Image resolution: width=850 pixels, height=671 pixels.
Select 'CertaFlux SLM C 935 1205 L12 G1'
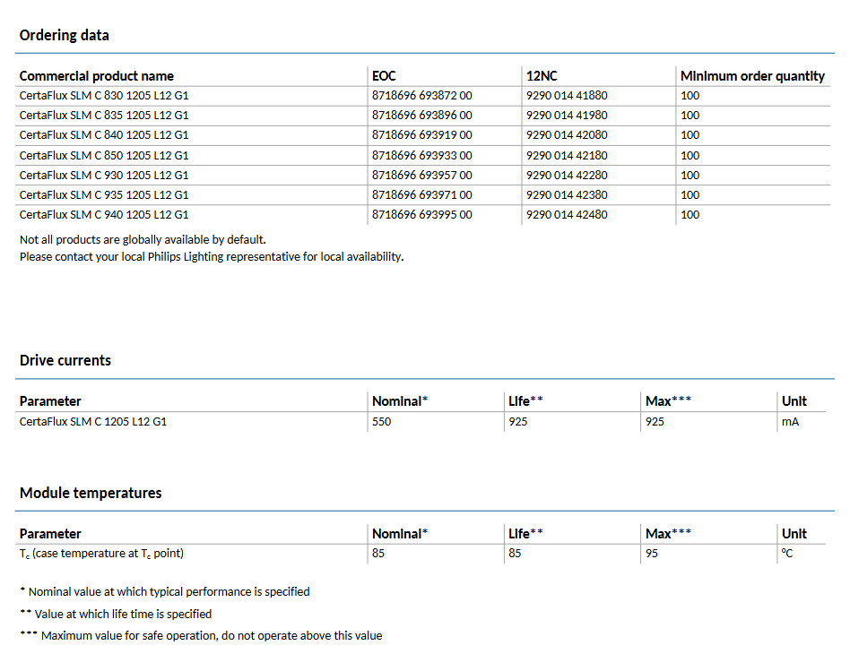coord(104,195)
